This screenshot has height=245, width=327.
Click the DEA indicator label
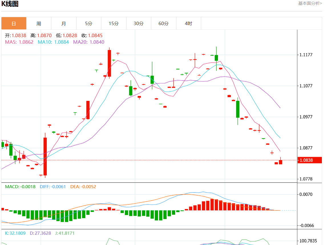coord(83,187)
